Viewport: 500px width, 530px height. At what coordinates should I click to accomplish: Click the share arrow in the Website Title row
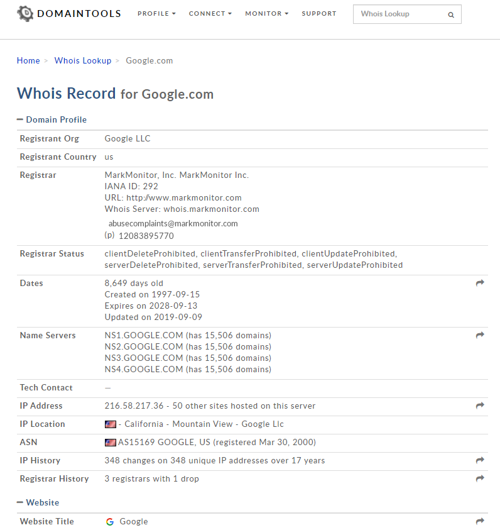pos(480,521)
